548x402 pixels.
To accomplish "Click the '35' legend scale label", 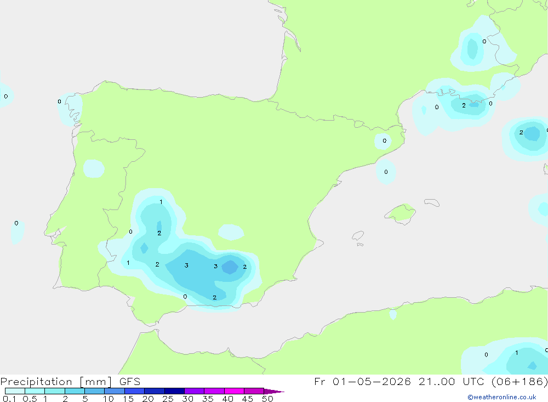I will click(x=208, y=399).
